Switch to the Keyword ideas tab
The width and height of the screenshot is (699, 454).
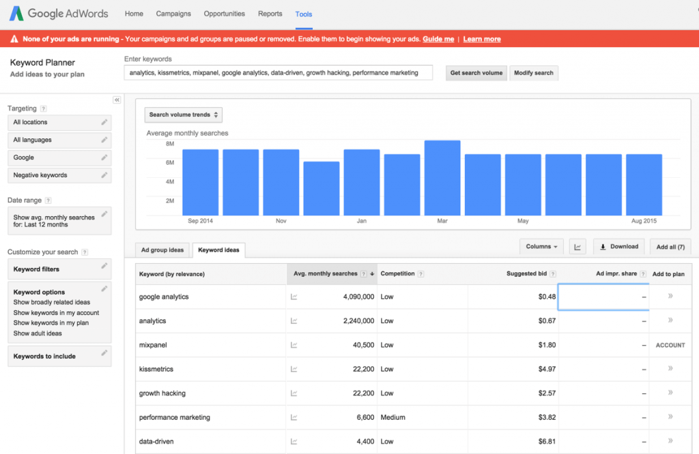tap(218, 250)
